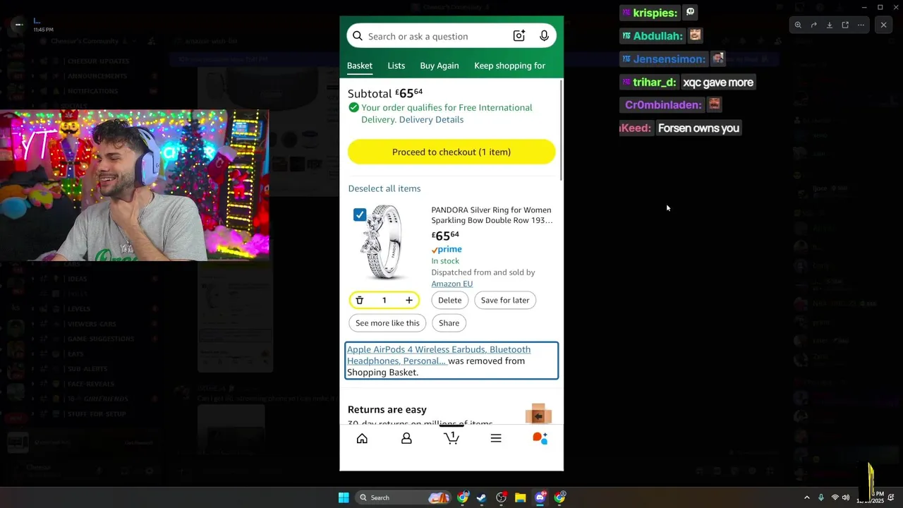Image resolution: width=903 pixels, height=508 pixels.
Task: Open the PANDORA ring product thumbnail
Action: point(382,242)
